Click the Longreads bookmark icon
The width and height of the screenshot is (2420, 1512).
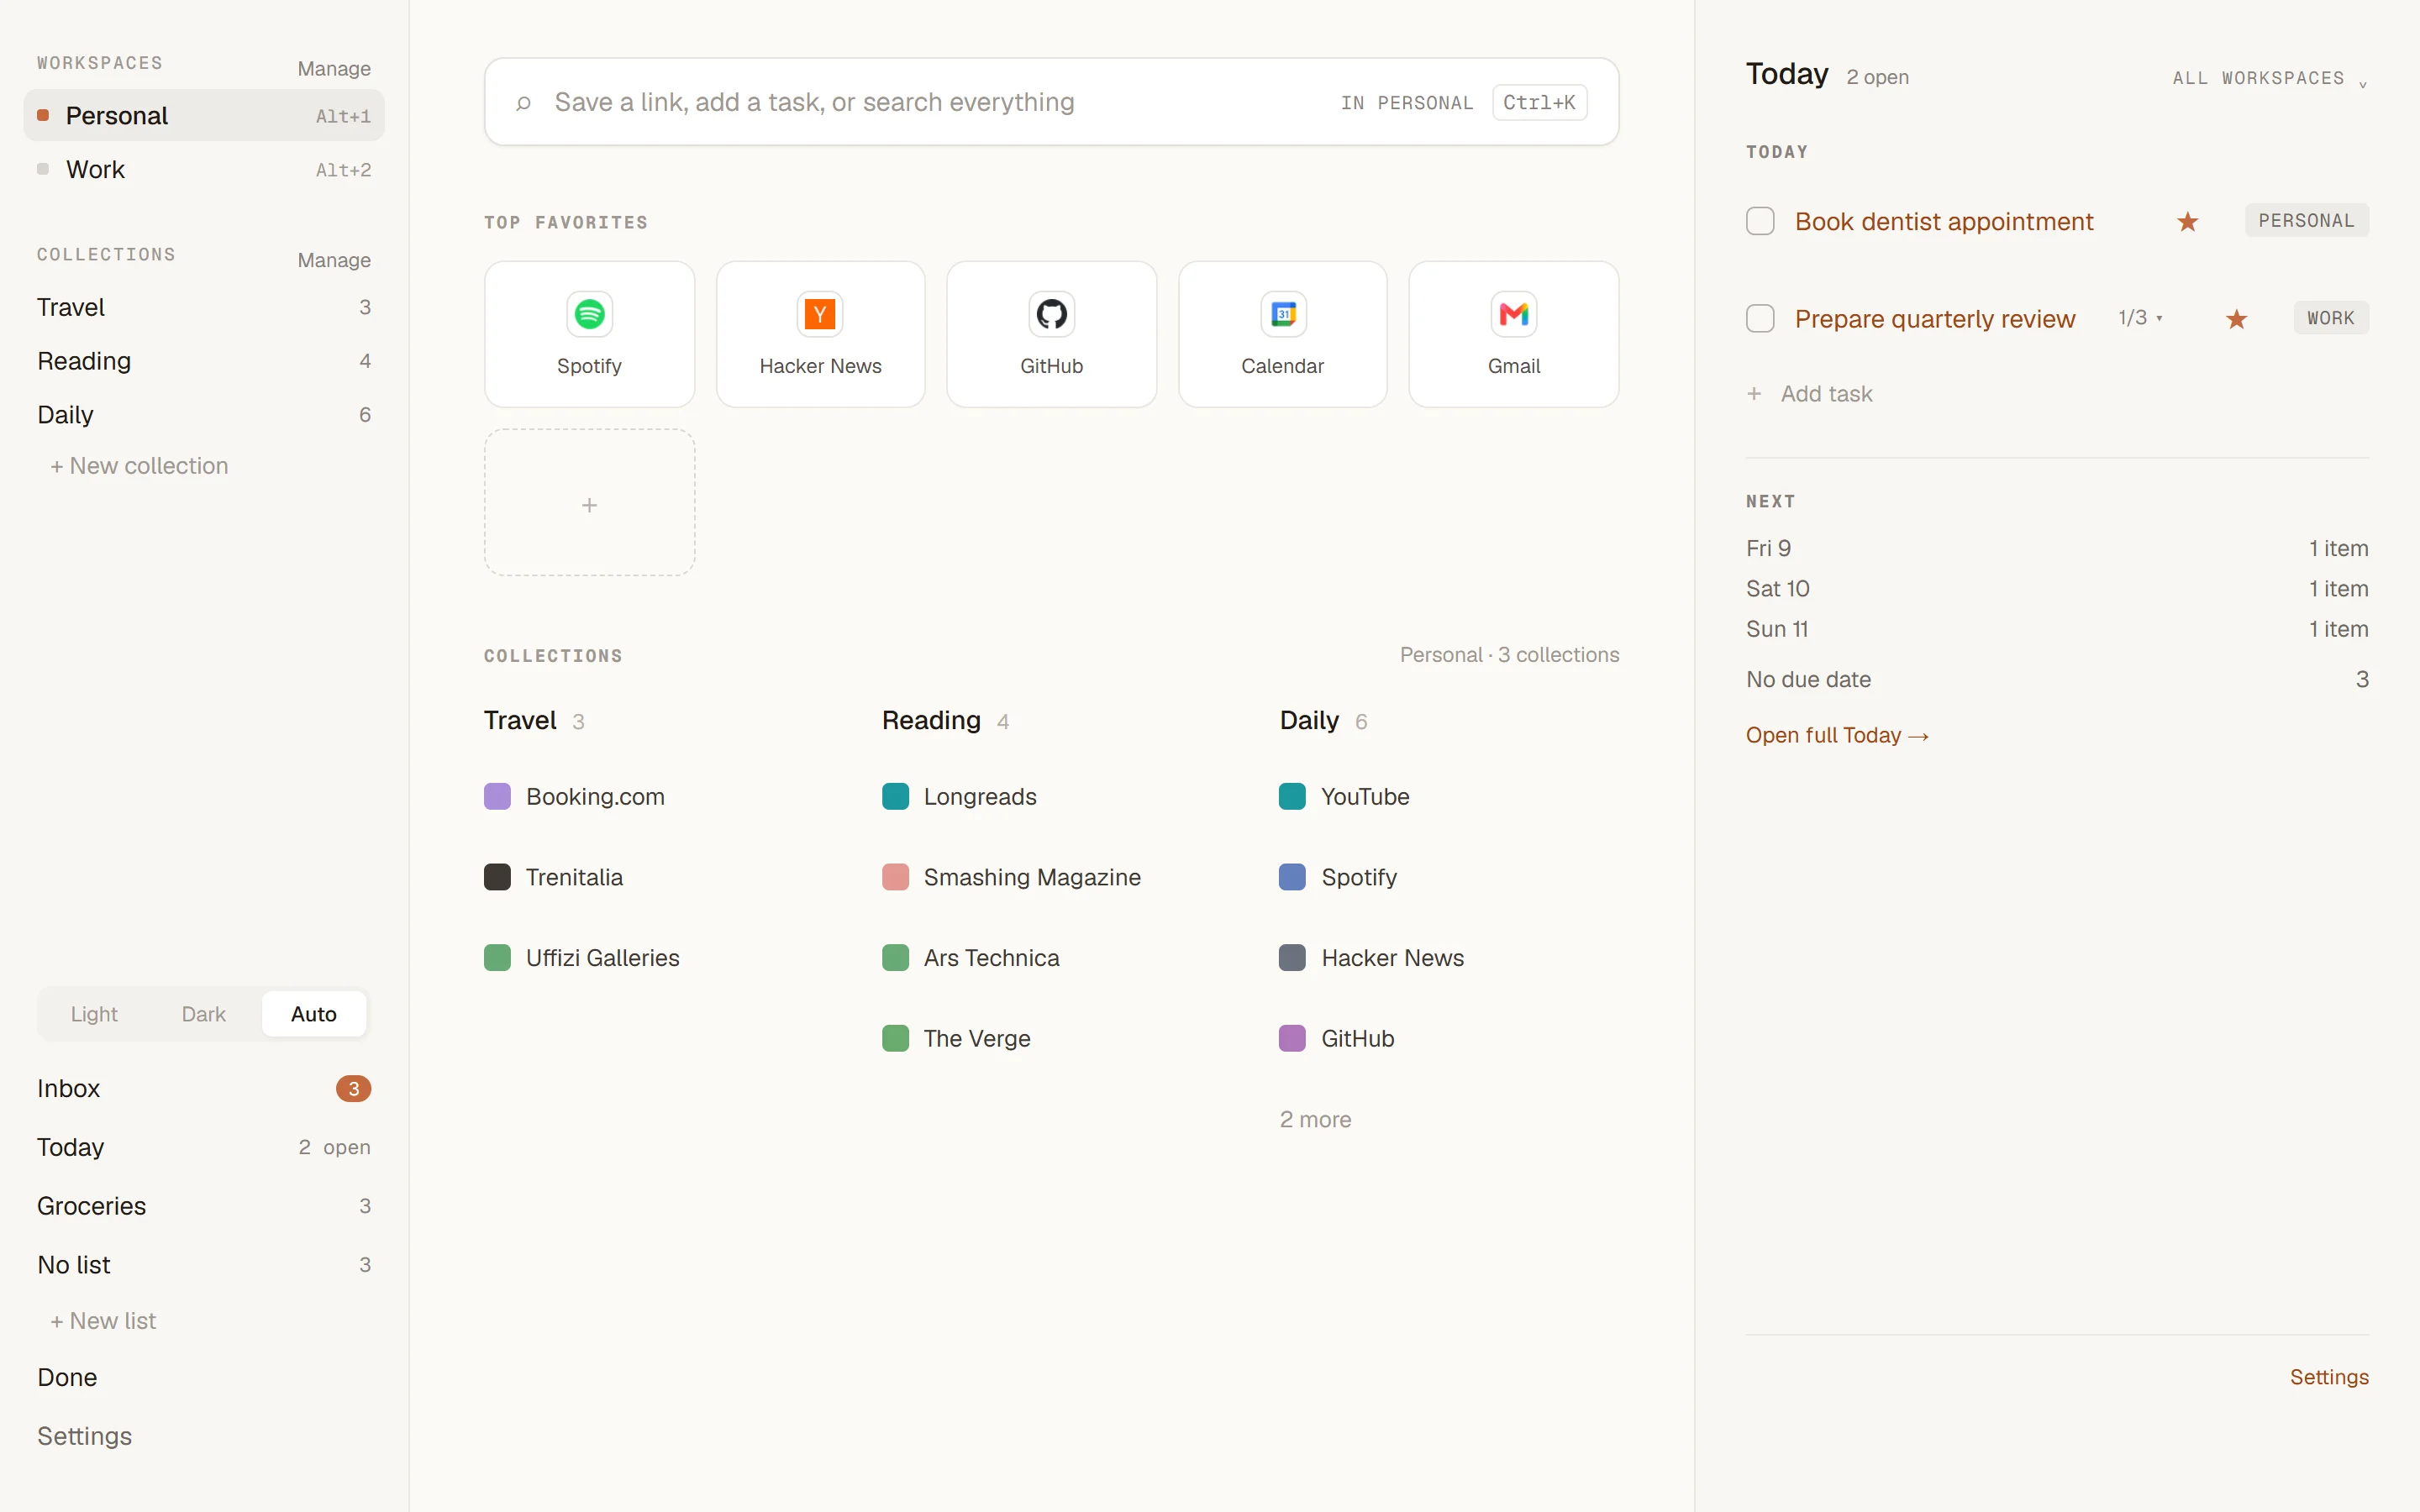(895, 797)
